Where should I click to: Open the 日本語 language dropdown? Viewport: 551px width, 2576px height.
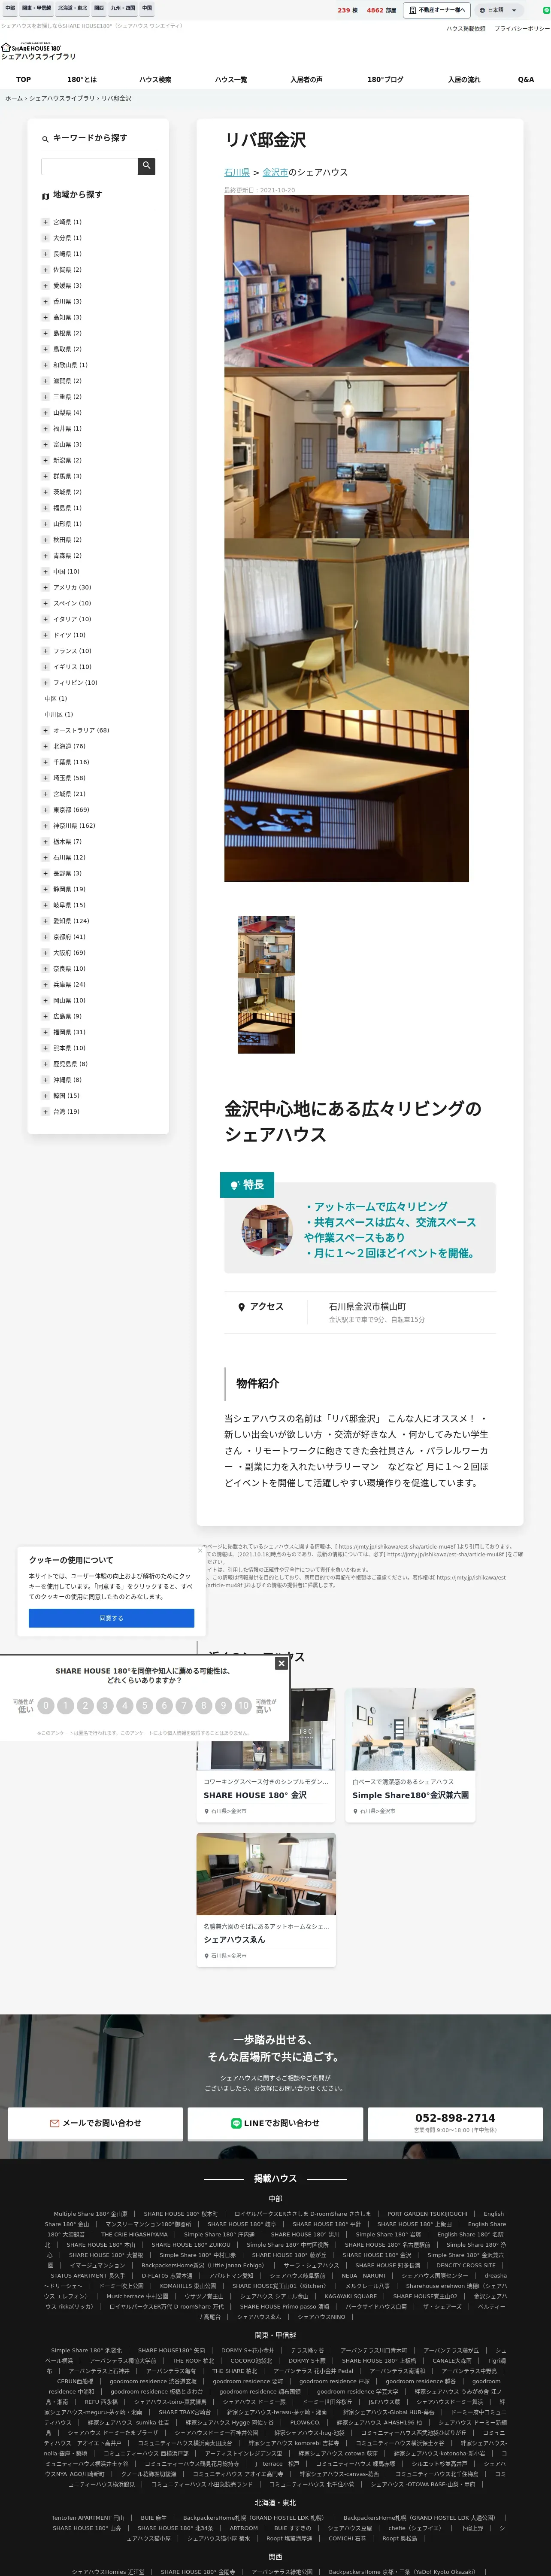point(500,10)
